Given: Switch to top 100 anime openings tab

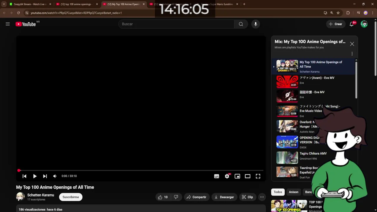Looking at the screenshot, I should coord(77,4).
